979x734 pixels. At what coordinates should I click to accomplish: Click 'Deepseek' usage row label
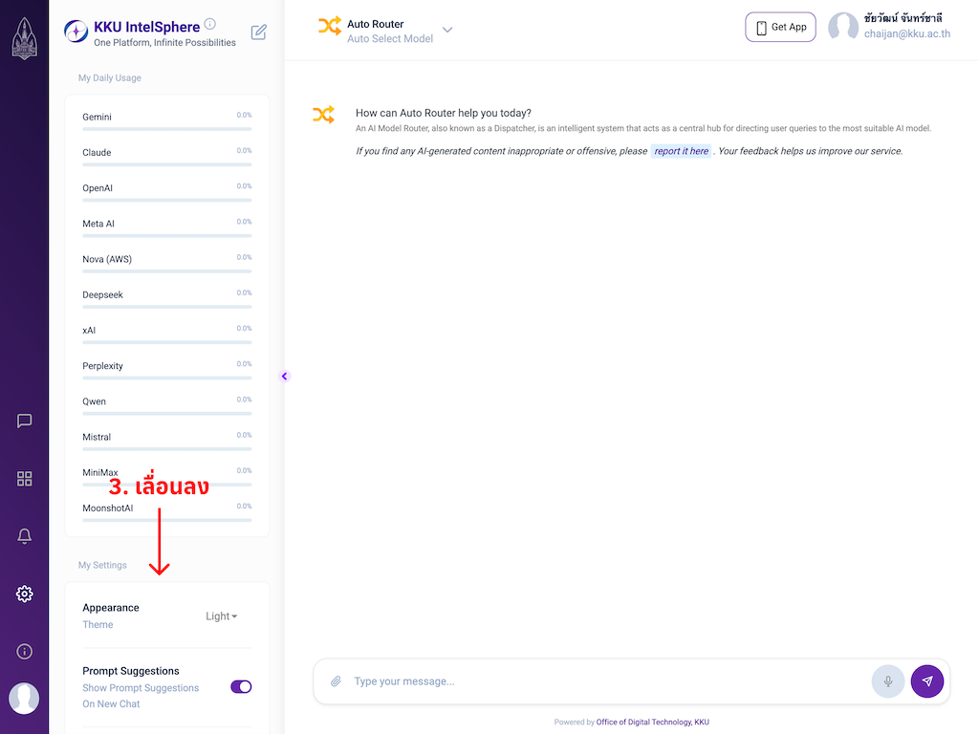[103, 294]
